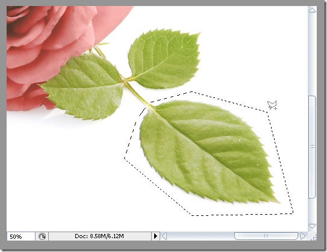Open the status bar black arrow flyout menu
The height and width of the screenshot is (252, 327).
tap(155, 236)
